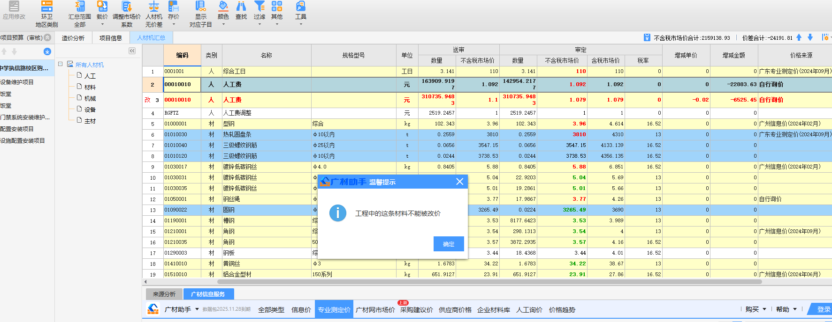Select 设备维护项目 in left project list

click(17, 82)
